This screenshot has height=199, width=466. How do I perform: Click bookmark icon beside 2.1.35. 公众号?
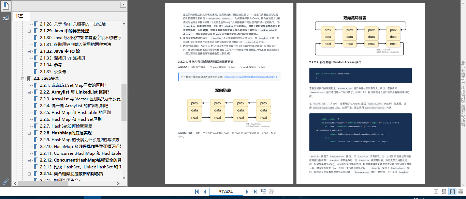tap(36, 72)
